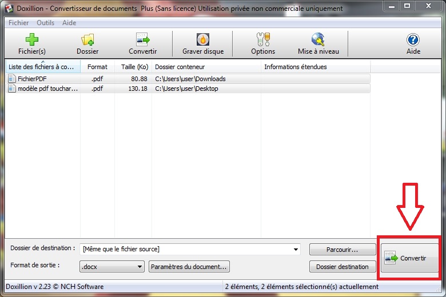Open the Outils menu
The height and width of the screenshot is (297, 446).
click(x=45, y=23)
